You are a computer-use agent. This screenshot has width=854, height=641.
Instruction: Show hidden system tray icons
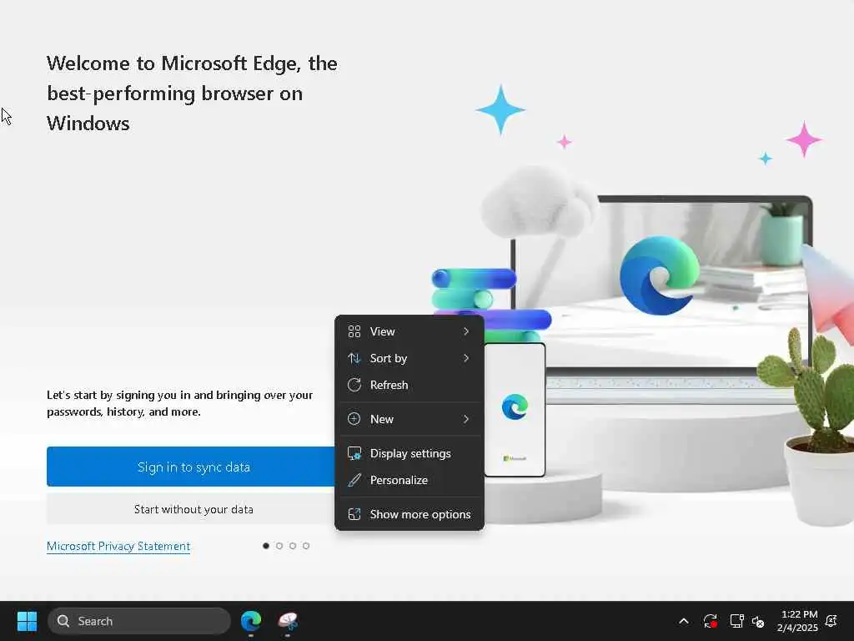[684, 621]
